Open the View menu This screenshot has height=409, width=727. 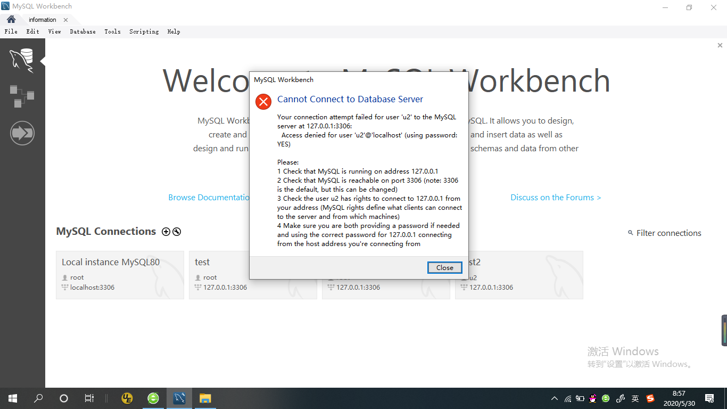(54, 31)
